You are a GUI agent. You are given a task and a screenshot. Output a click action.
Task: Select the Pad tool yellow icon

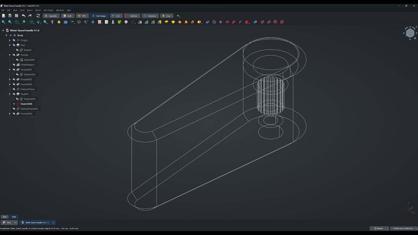coord(167,22)
